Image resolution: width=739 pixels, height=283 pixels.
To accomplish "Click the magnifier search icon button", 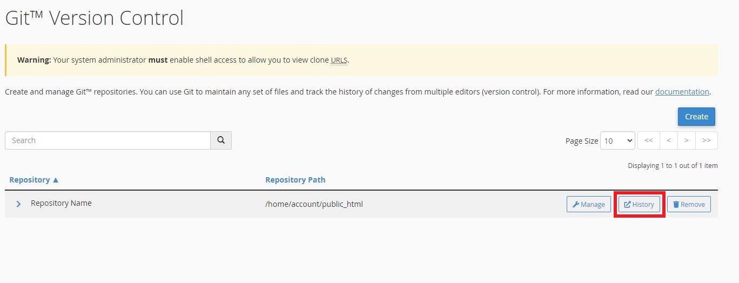I will (x=221, y=140).
